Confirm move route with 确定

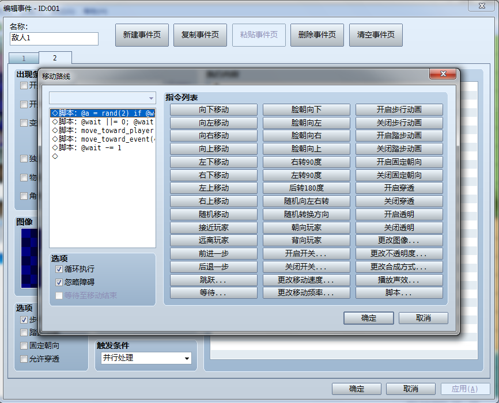tap(369, 318)
